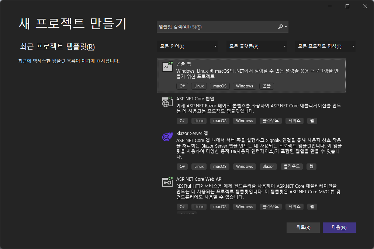Open the search options dropdown arrow beside magnifier
The image size is (374, 249).
[x=286, y=27]
